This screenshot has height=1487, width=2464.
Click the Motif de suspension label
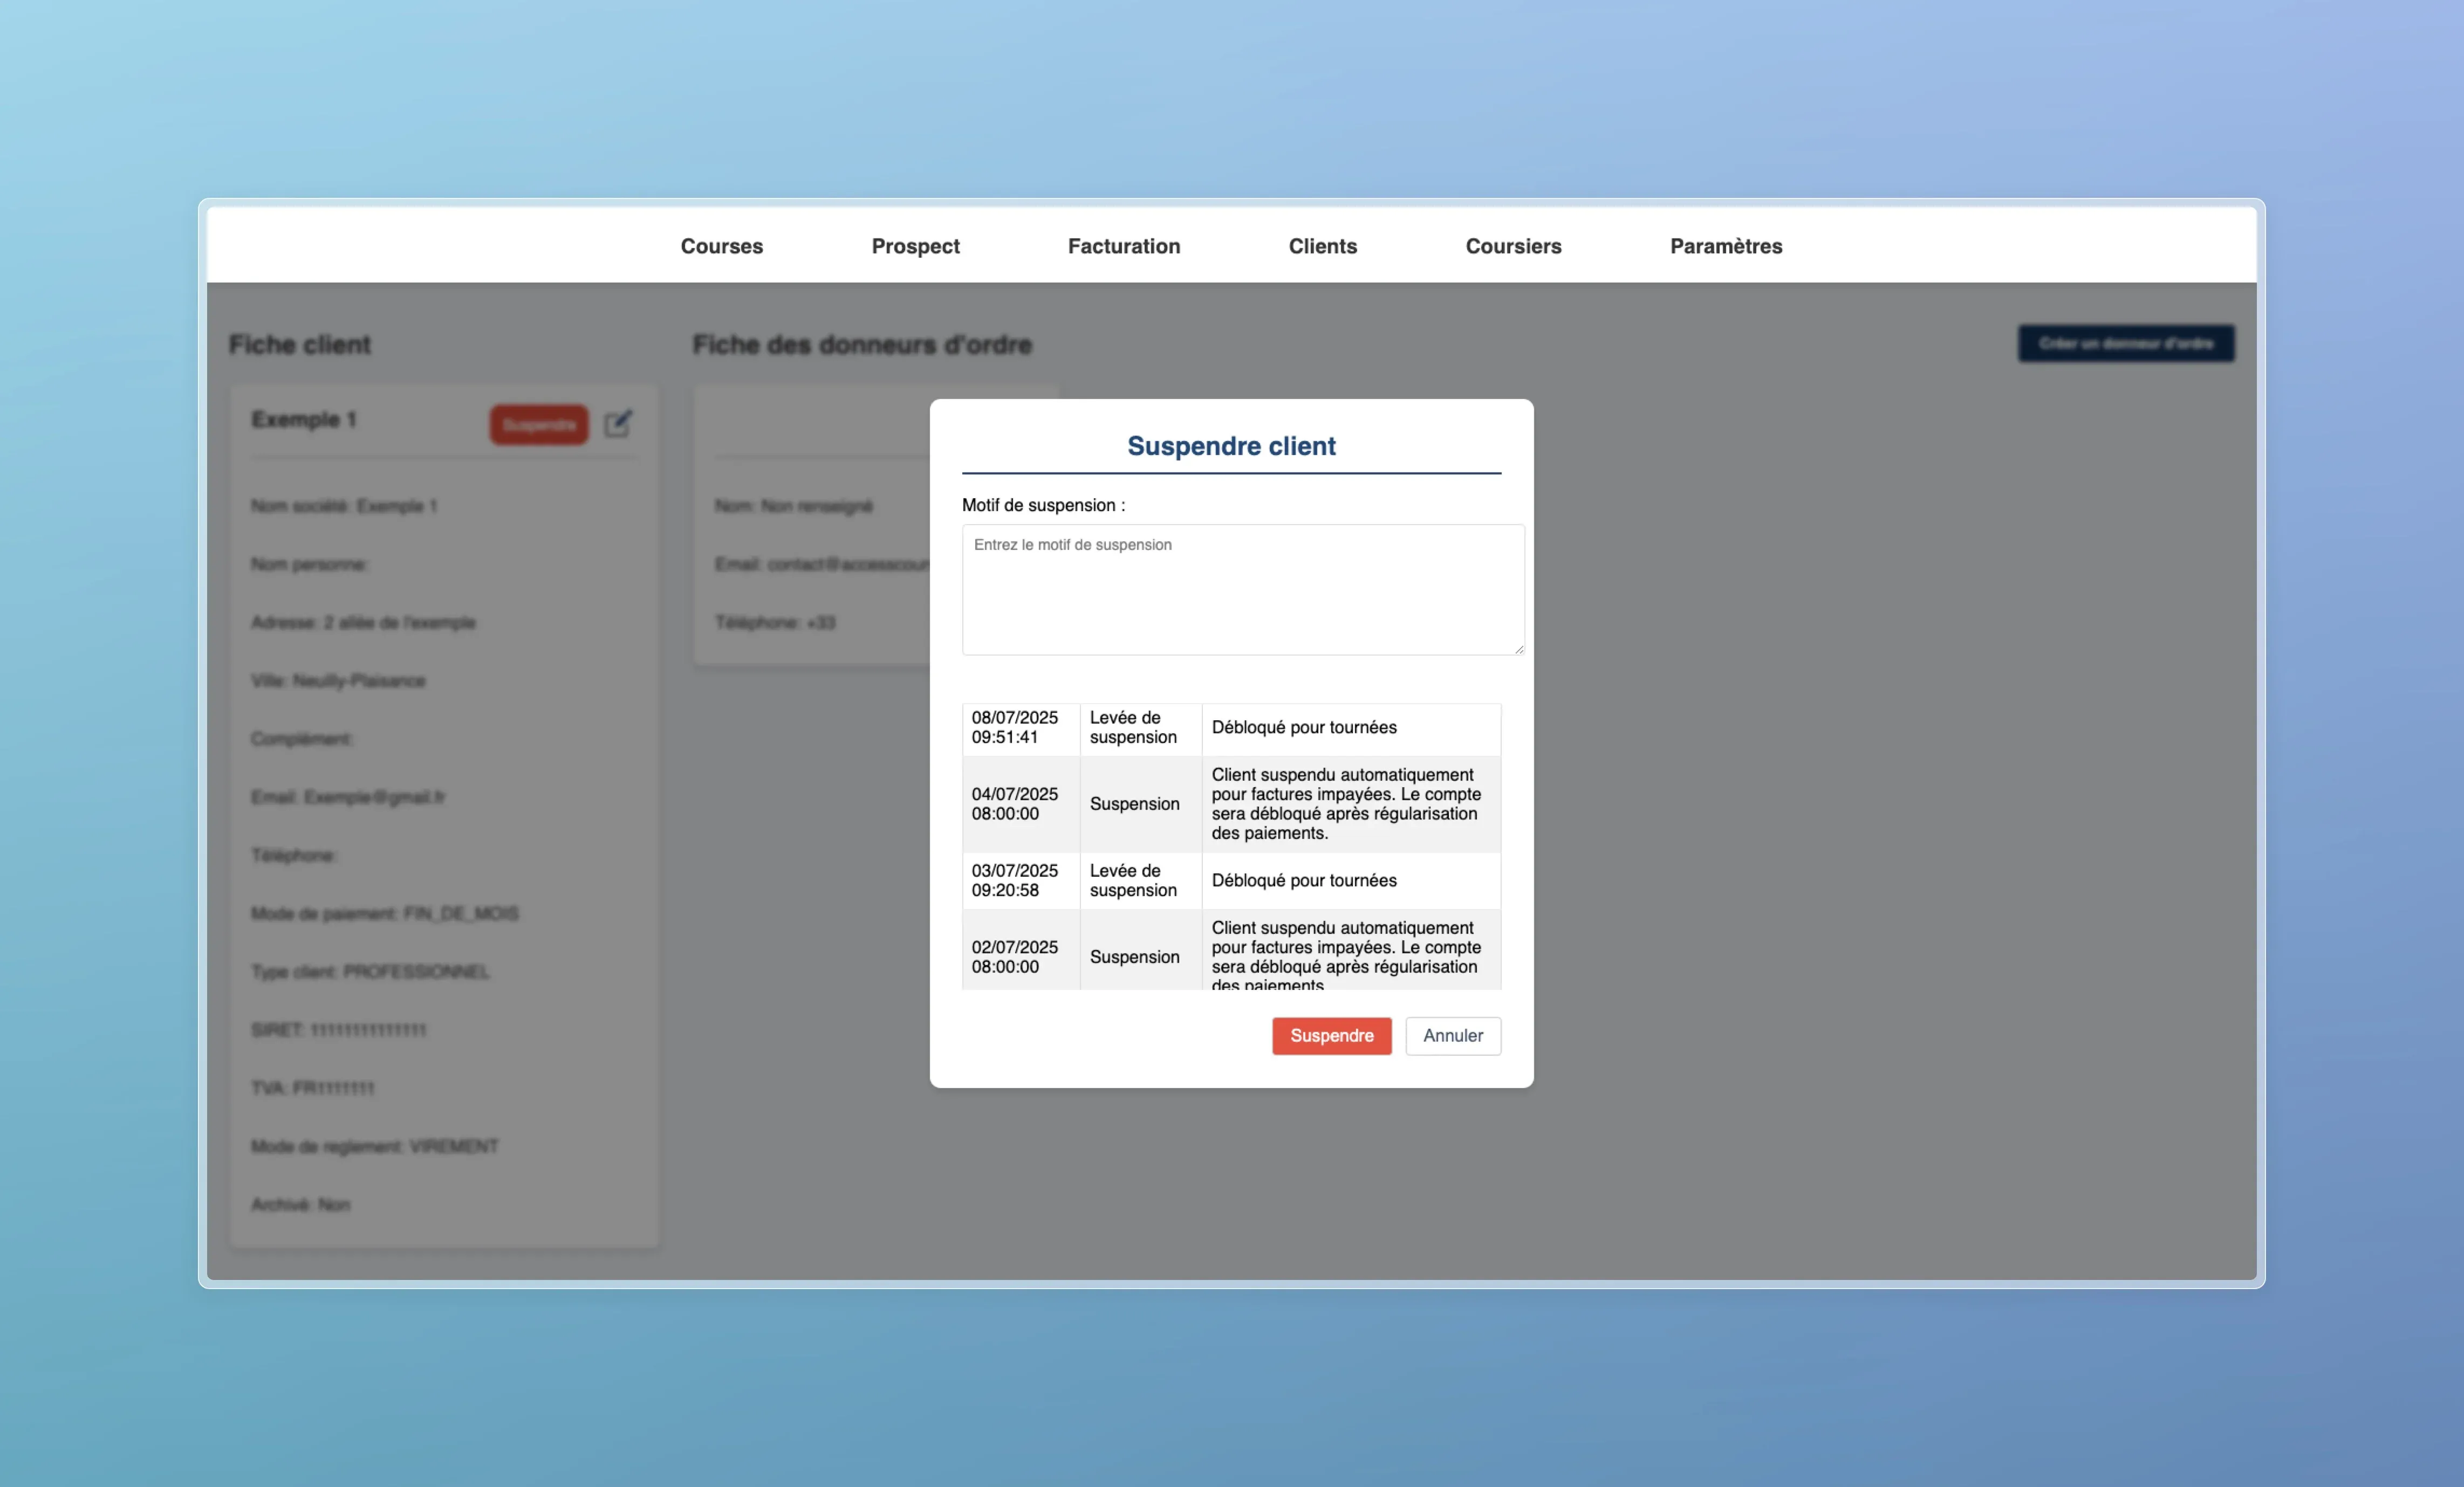tap(1042, 505)
